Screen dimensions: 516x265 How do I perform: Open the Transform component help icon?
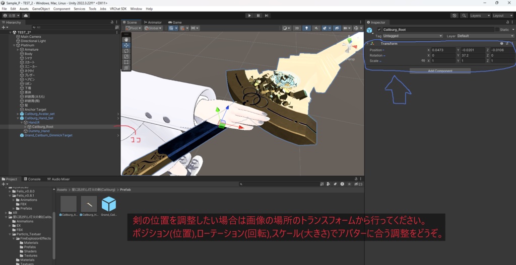502,43
